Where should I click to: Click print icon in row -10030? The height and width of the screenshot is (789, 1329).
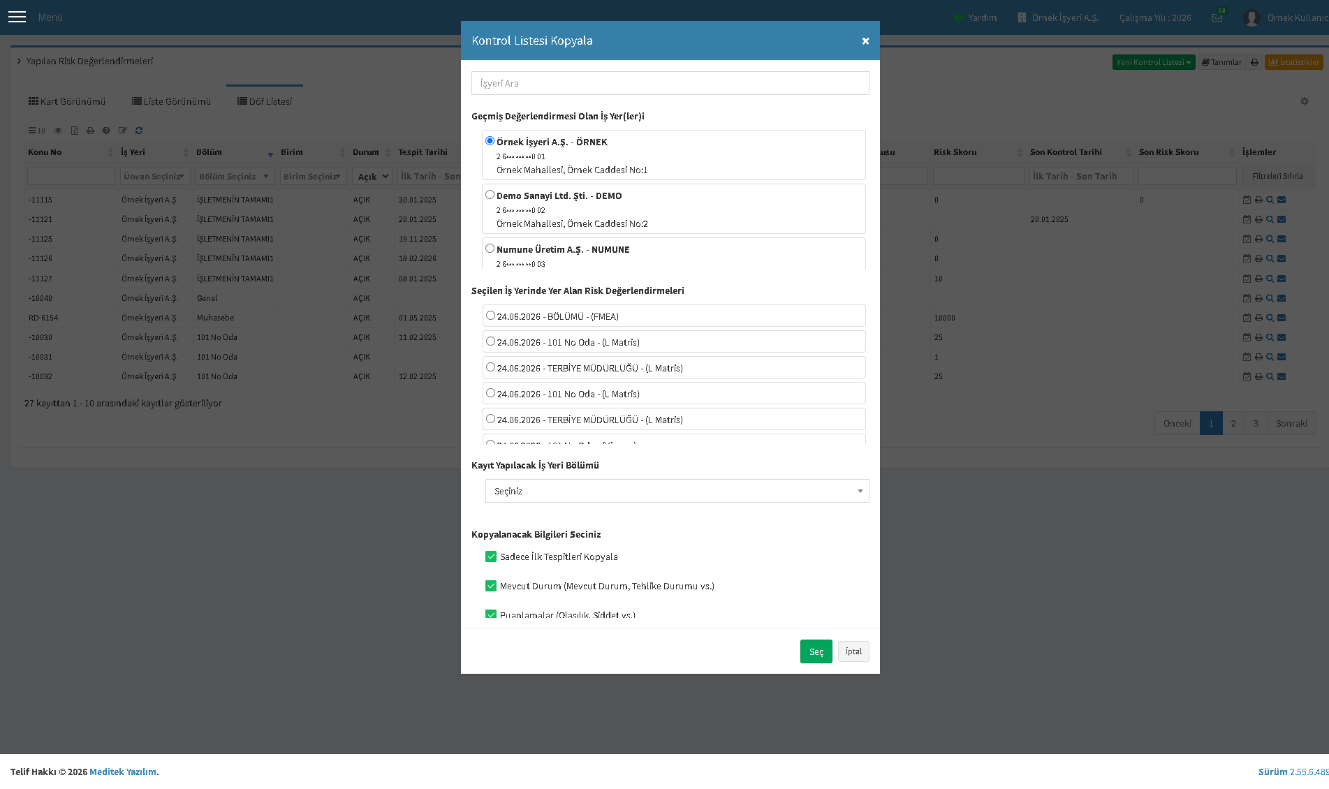click(1258, 337)
